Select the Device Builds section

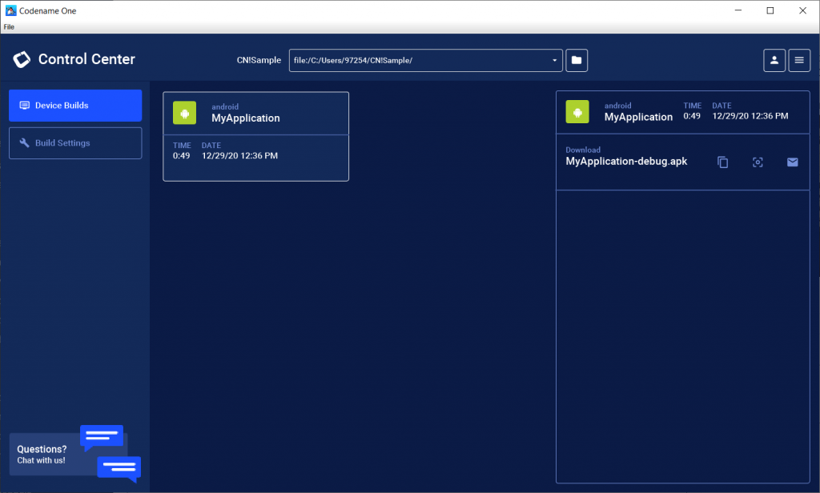tap(74, 105)
